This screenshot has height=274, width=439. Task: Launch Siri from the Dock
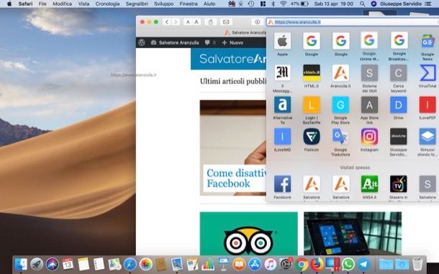[52, 264]
